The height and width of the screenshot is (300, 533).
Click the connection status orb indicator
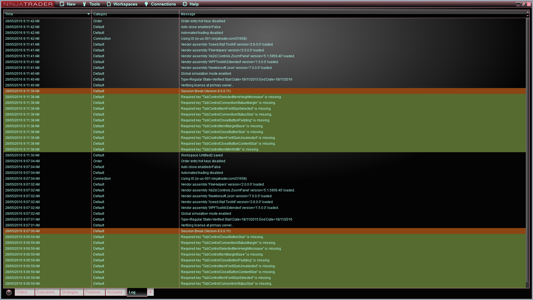(9, 292)
